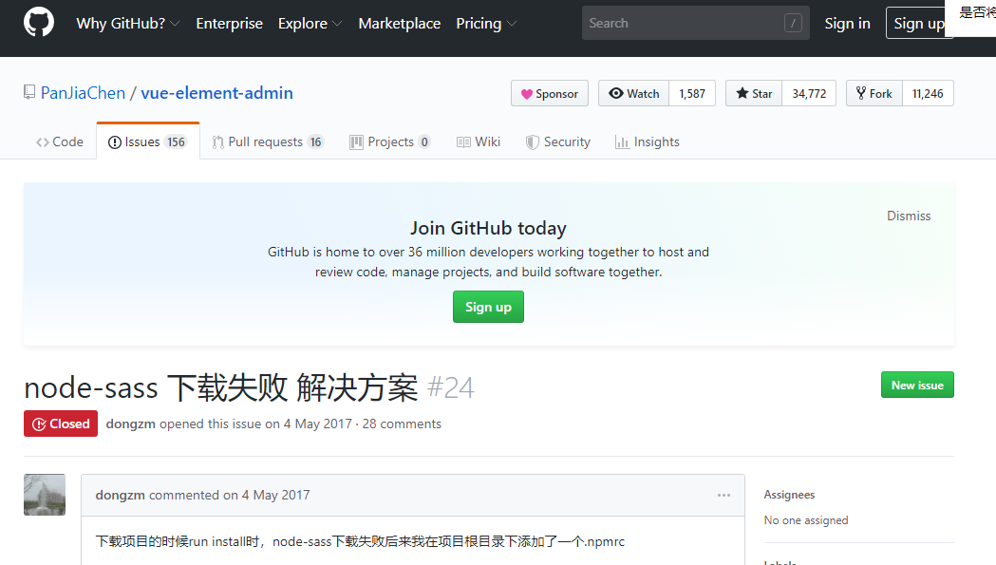Click the Projects count badge 0

coord(424,142)
